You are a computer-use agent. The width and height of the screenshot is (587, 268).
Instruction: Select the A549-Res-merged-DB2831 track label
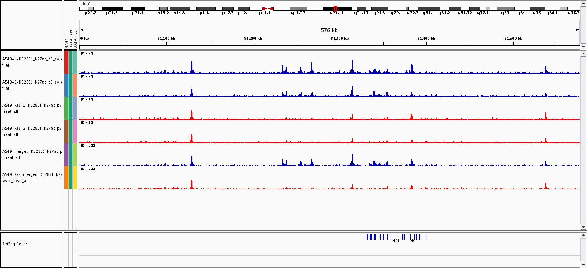pos(32,178)
